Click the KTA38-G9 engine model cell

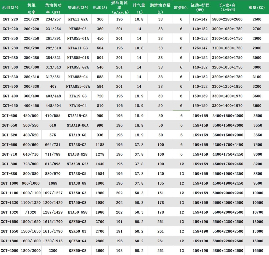(78, 183)
